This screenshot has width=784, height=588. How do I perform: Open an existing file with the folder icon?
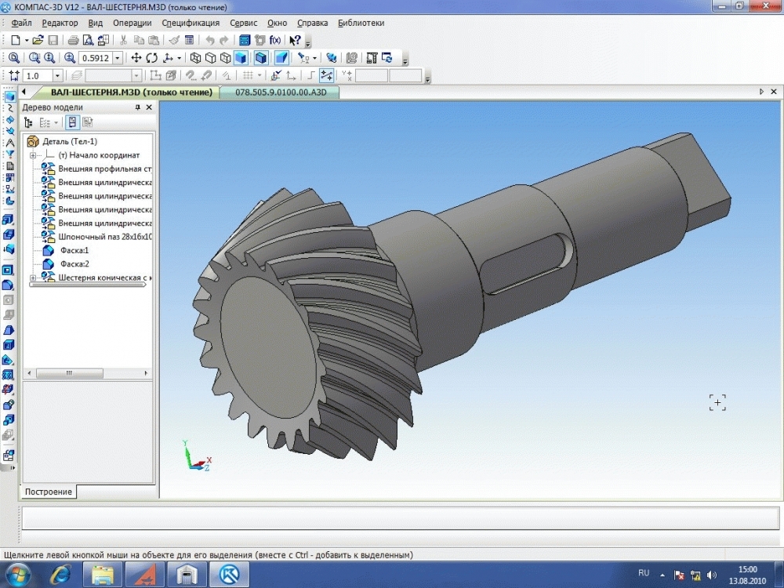tap(38, 40)
